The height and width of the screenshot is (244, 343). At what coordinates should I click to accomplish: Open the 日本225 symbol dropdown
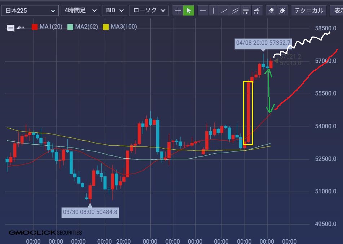point(30,10)
